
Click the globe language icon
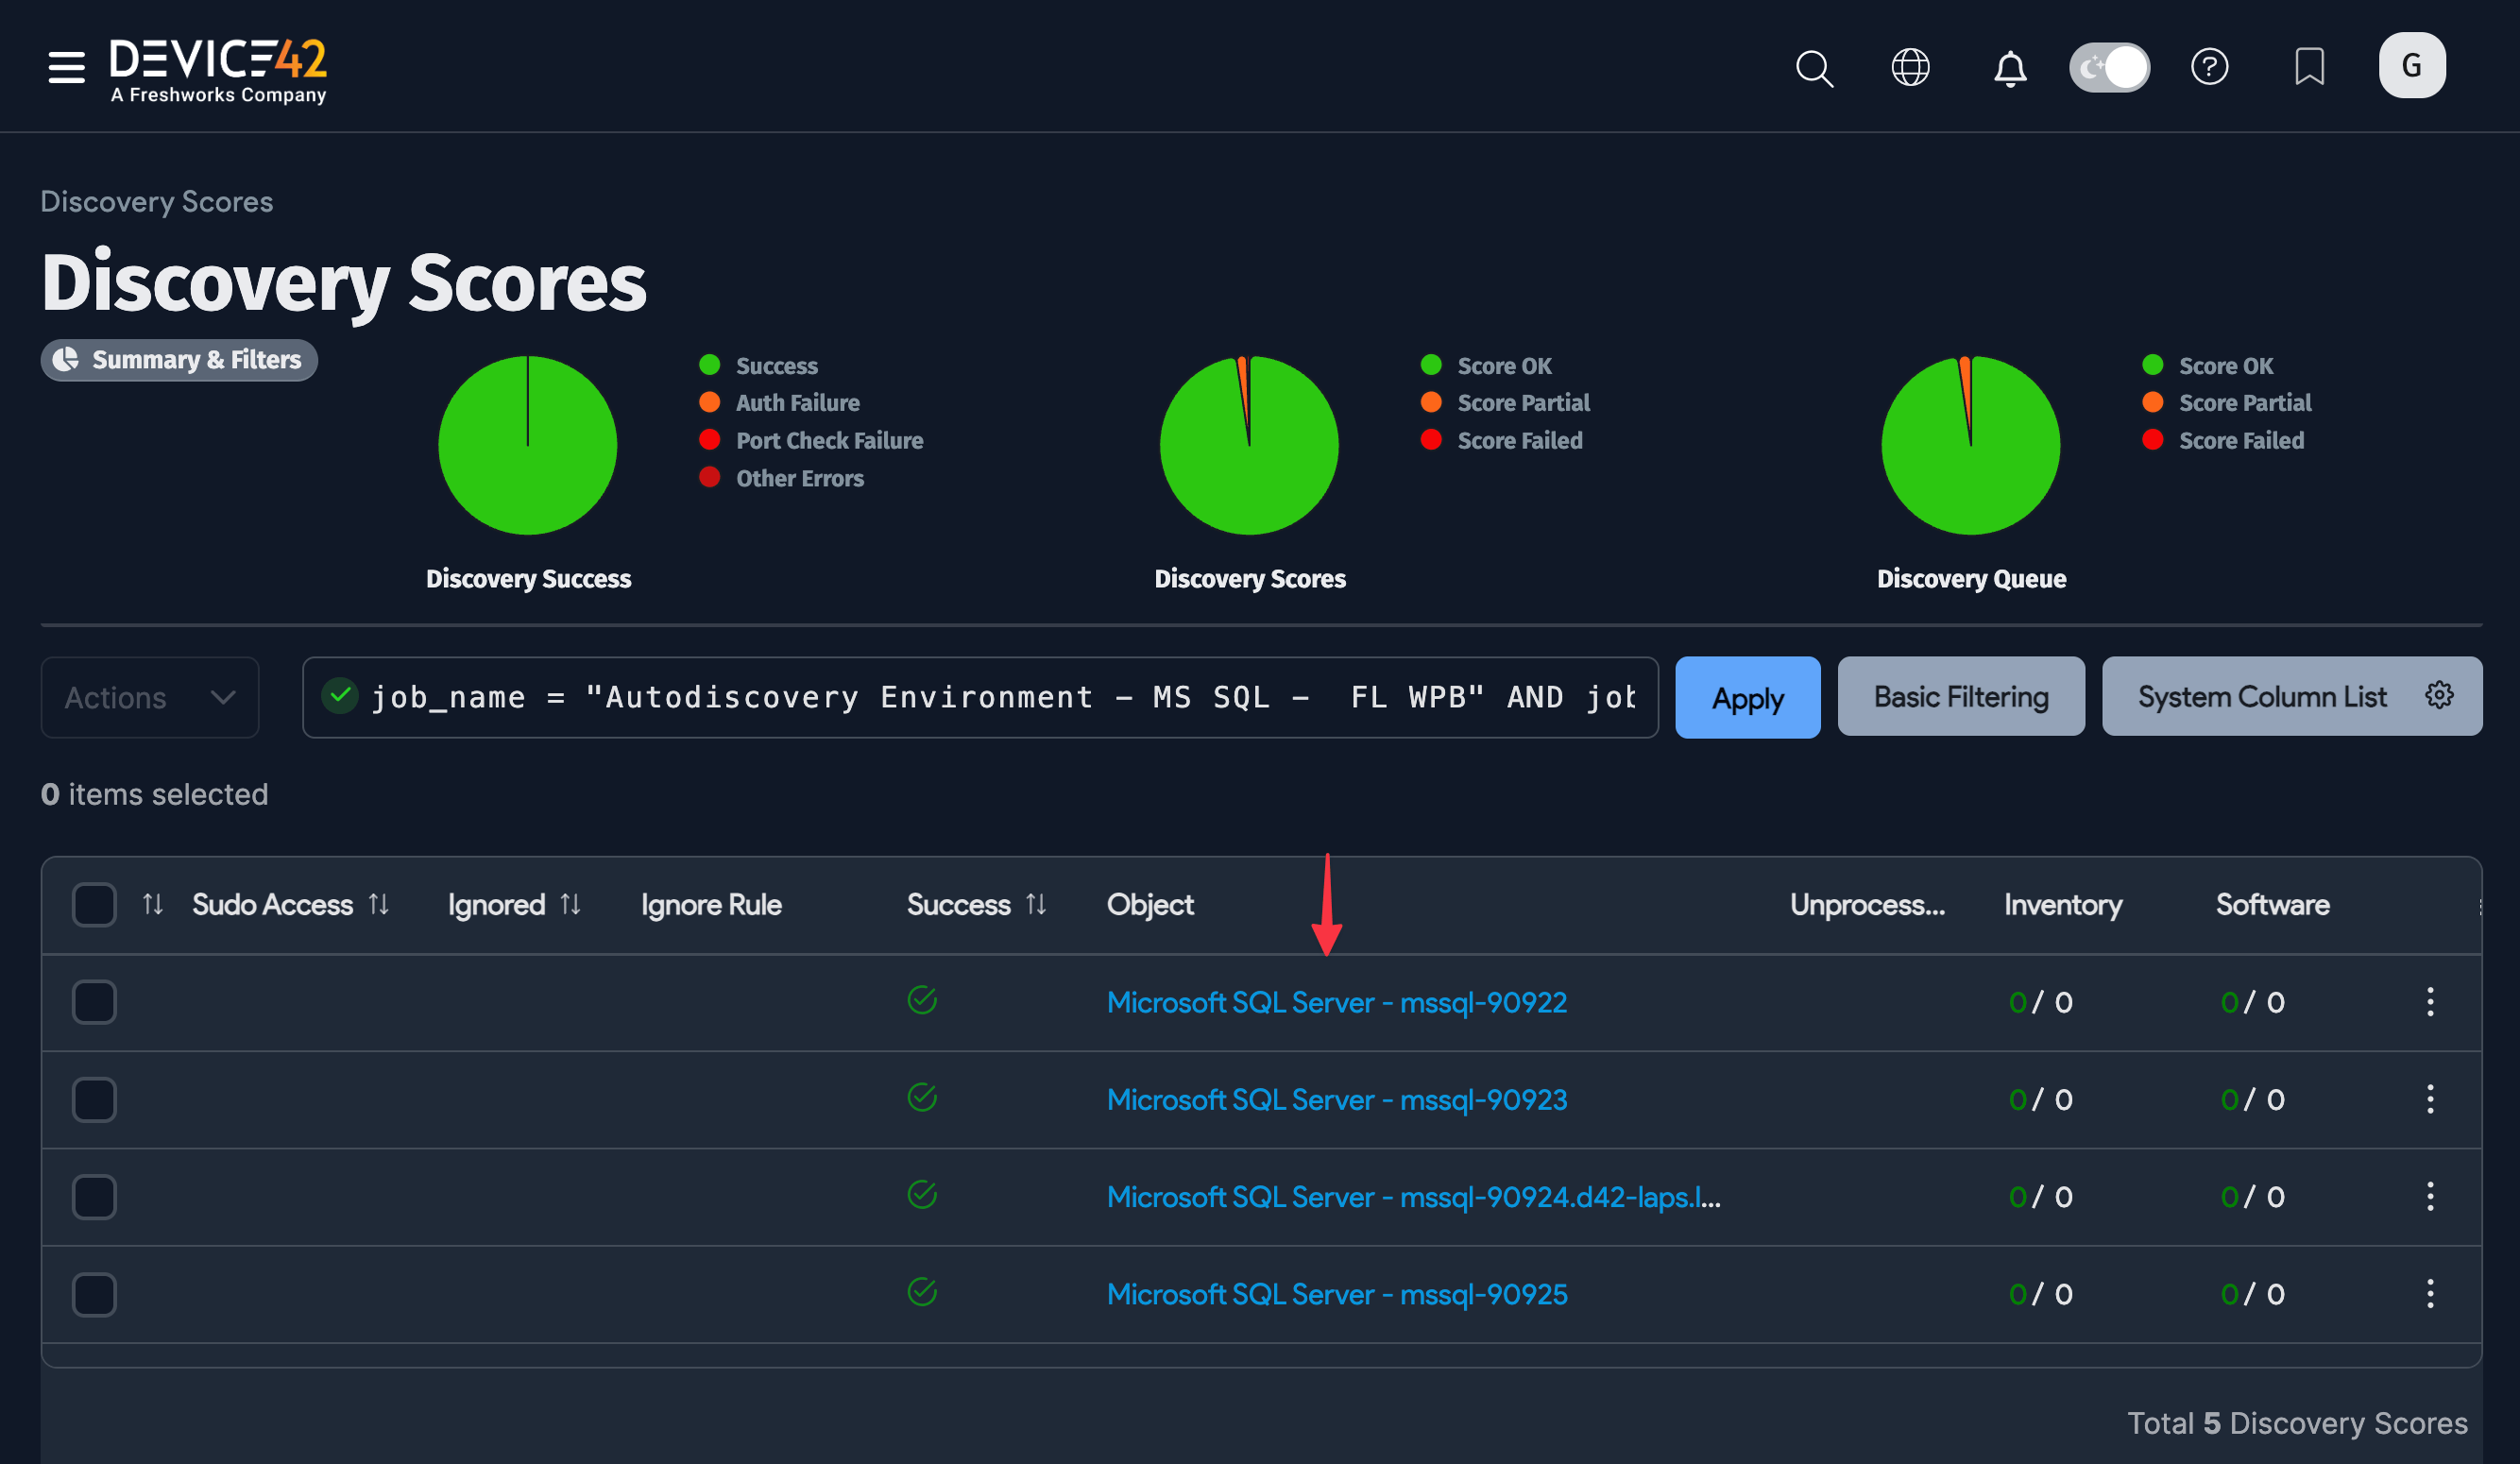(x=1910, y=67)
